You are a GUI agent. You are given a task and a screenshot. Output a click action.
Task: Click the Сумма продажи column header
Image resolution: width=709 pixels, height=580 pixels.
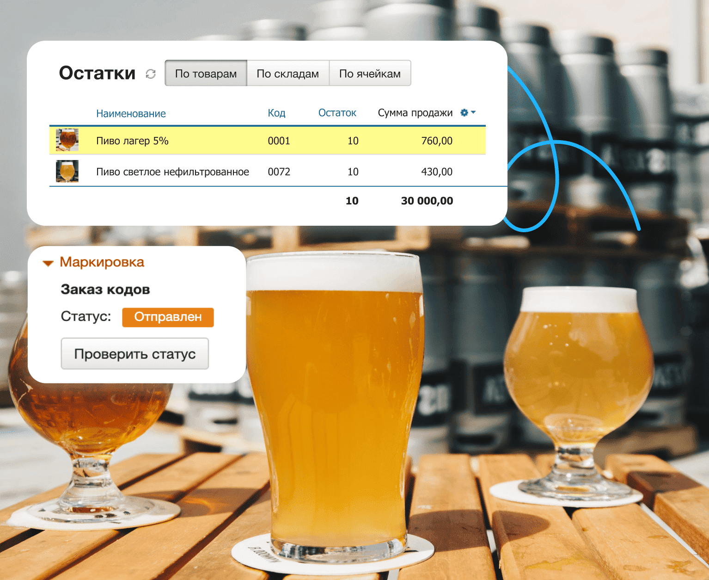pyautogui.click(x=415, y=113)
